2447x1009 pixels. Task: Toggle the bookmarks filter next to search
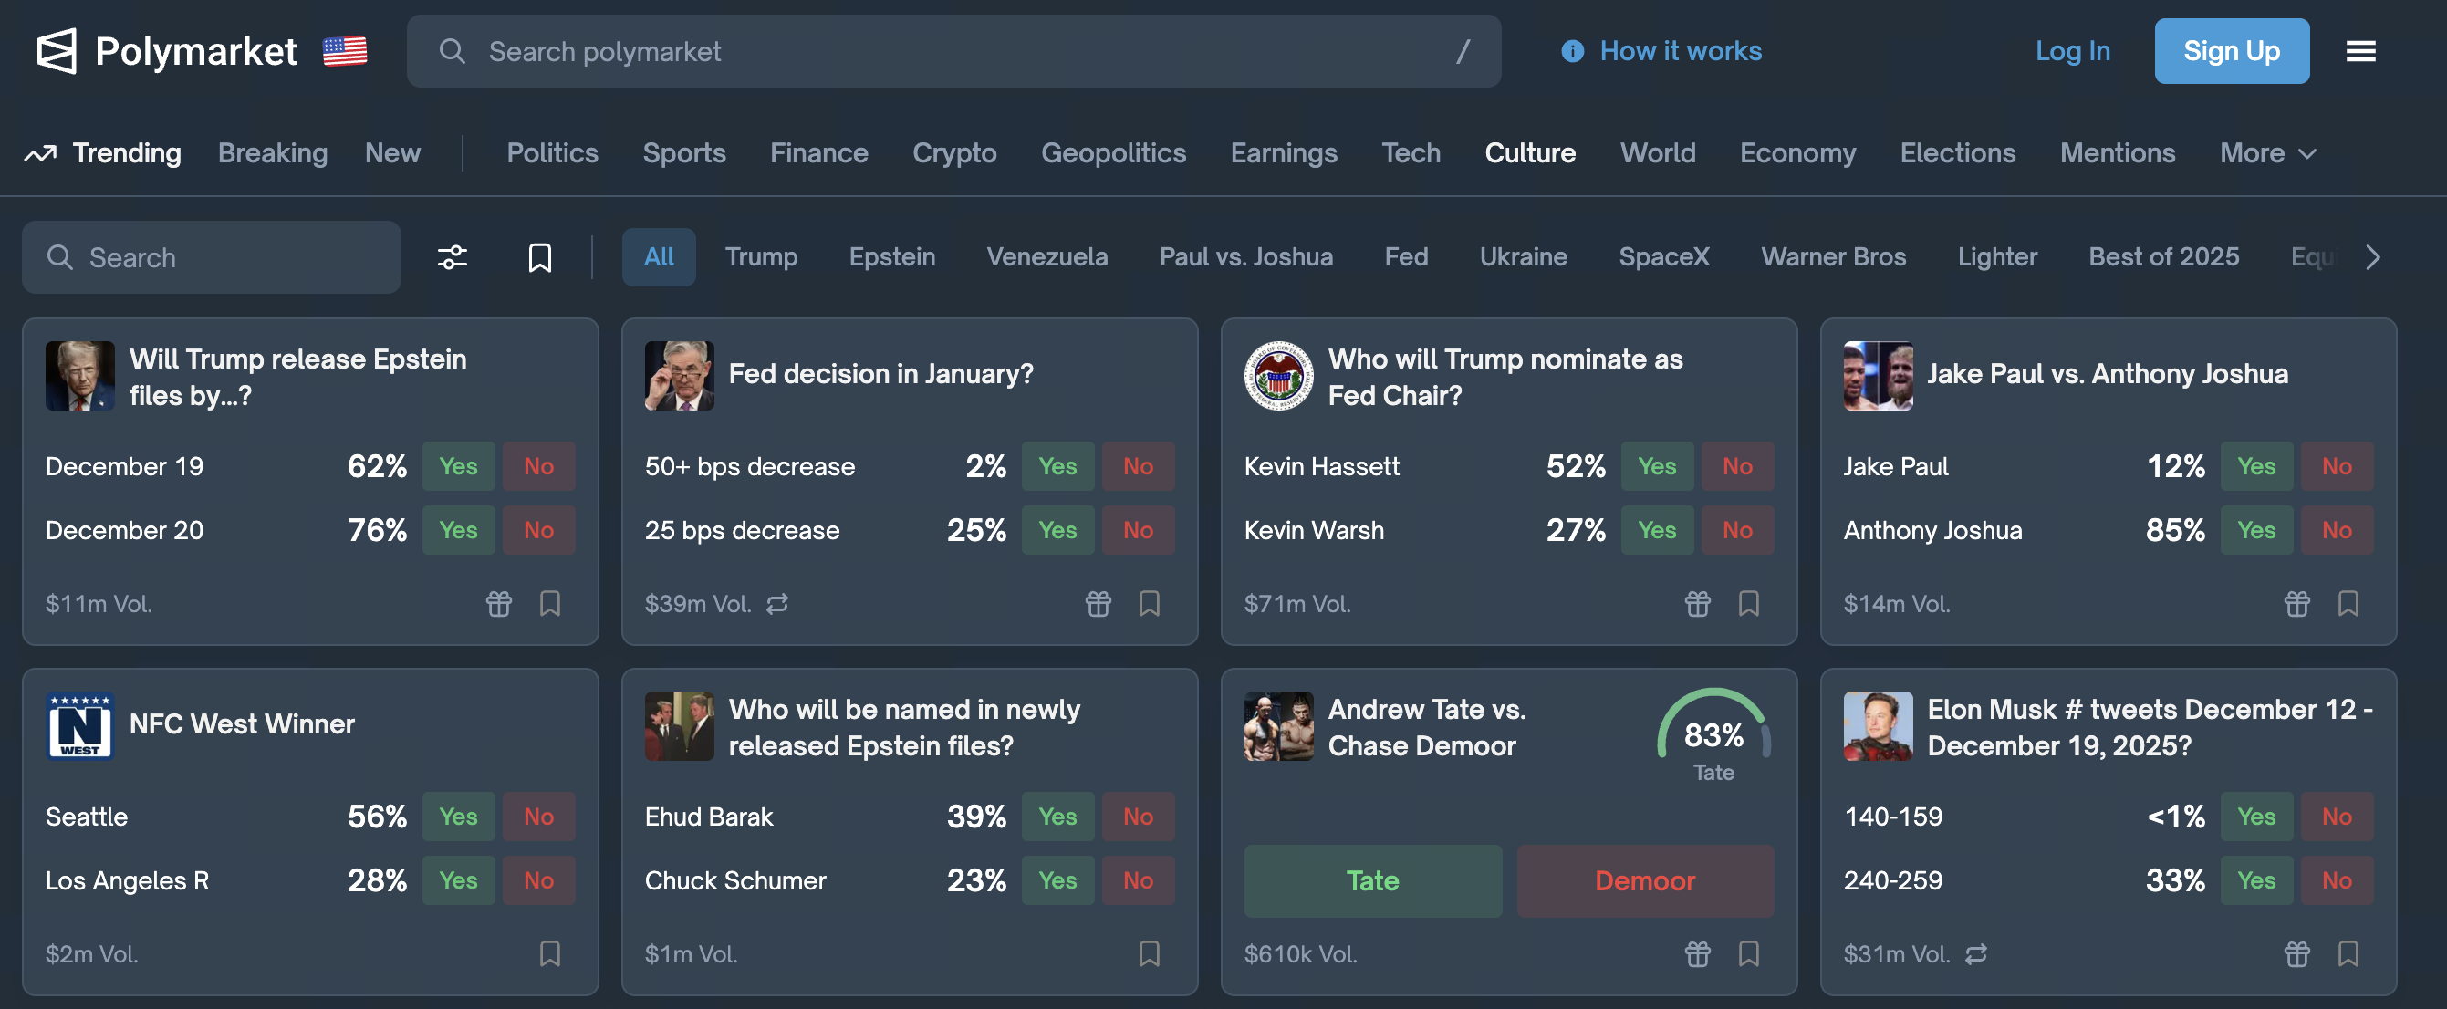point(539,257)
